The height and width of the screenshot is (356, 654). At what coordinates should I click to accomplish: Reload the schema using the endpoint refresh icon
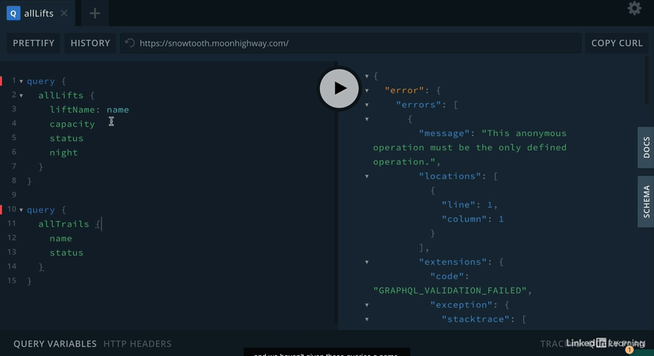[130, 43]
